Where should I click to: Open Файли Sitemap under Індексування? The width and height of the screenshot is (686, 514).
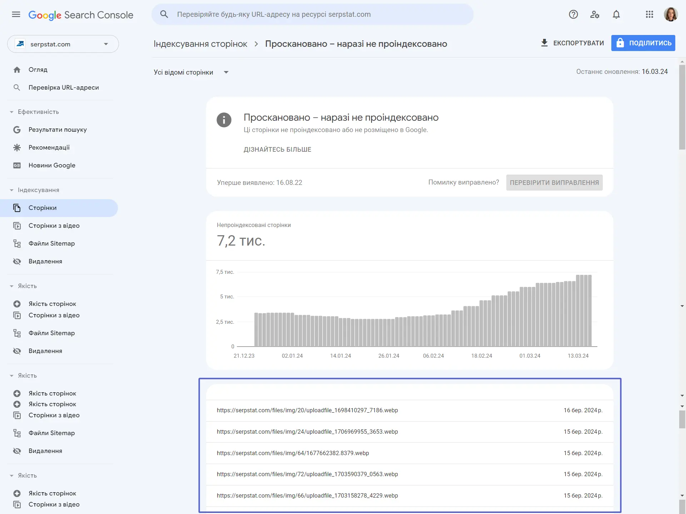point(51,243)
